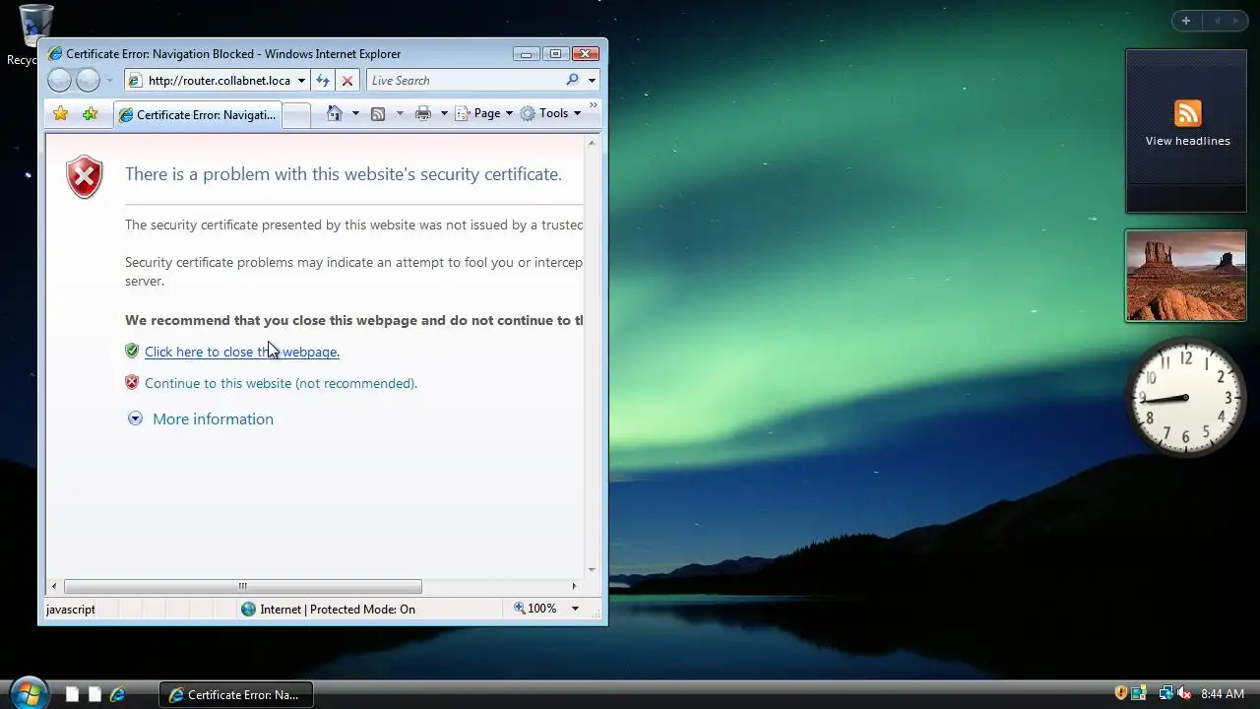This screenshot has height=709, width=1260.
Task: Click the security shield tray icon
Action: [1120, 693]
